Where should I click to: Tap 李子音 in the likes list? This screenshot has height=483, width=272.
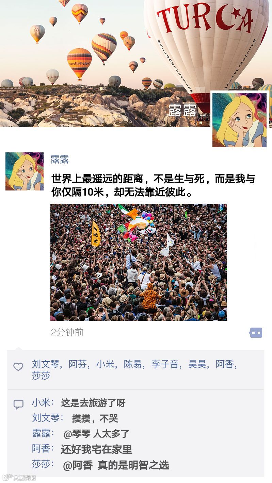click(165, 364)
